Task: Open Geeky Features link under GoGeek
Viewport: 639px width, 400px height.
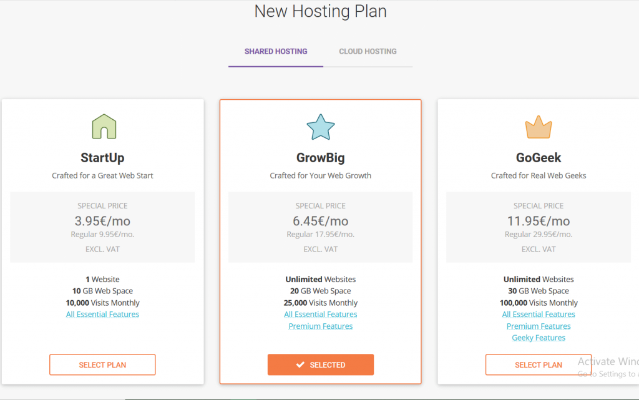Action: point(538,338)
